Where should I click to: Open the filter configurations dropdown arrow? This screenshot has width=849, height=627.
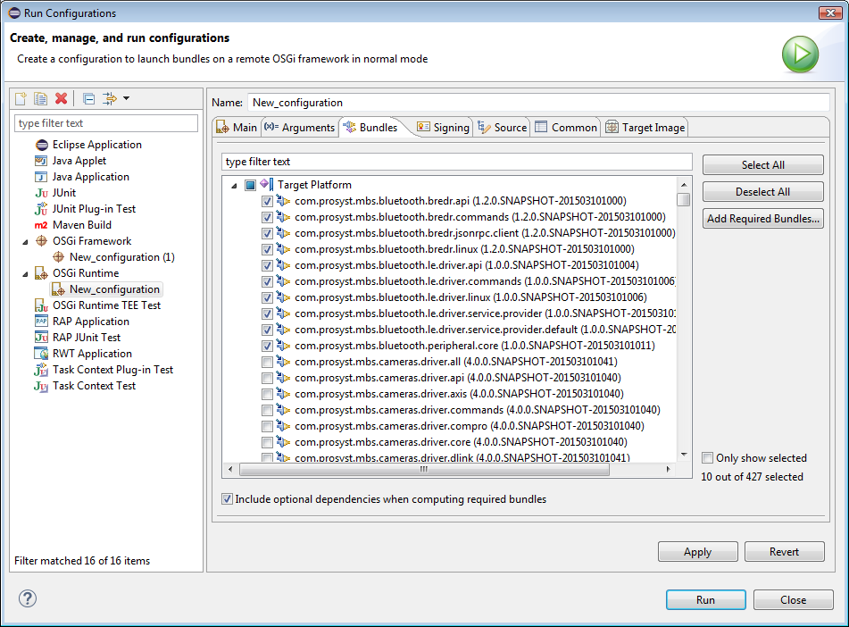(x=127, y=98)
